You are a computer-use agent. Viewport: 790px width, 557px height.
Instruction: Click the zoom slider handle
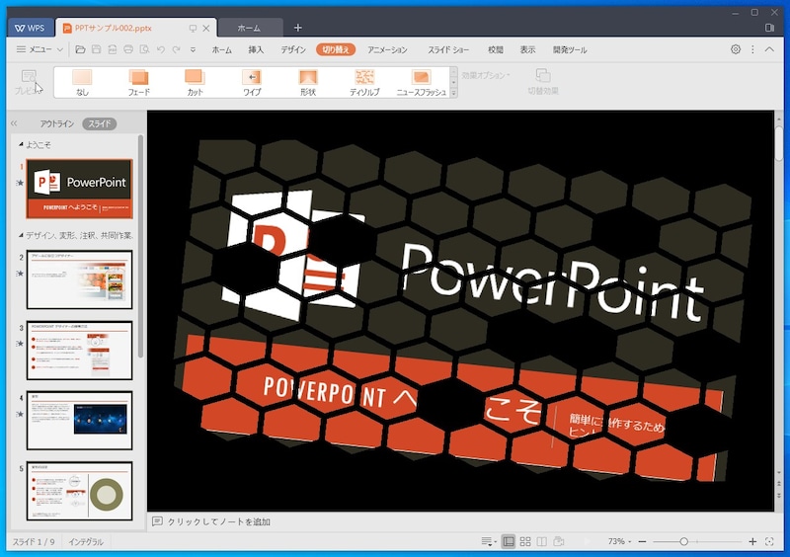(x=683, y=542)
